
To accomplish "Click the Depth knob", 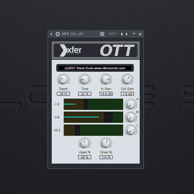I will coord(63,80).
